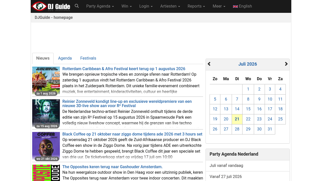Go to previous month in calendar
The height and width of the screenshot is (181, 322).
pyautogui.click(x=209, y=64)
